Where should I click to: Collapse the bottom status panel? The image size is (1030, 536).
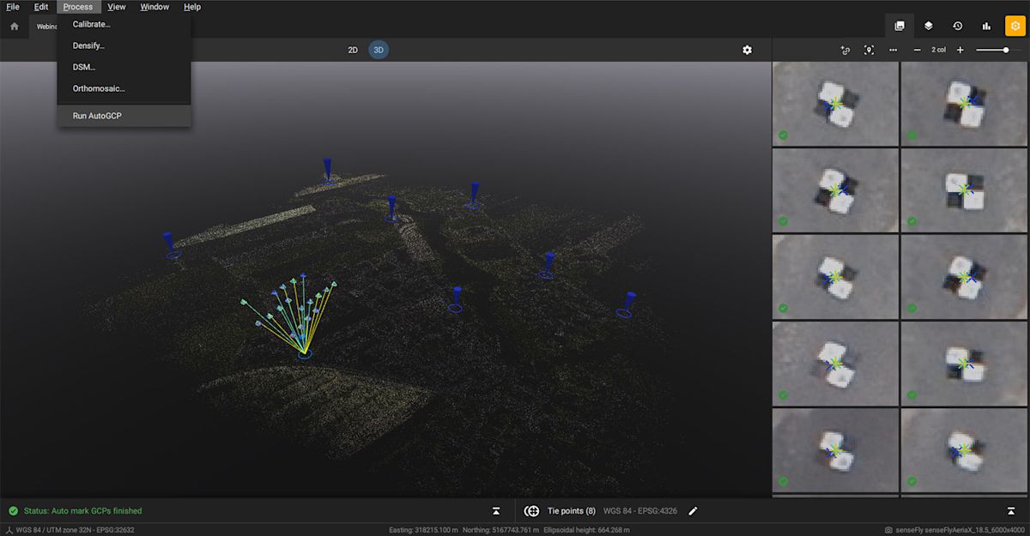496,510
